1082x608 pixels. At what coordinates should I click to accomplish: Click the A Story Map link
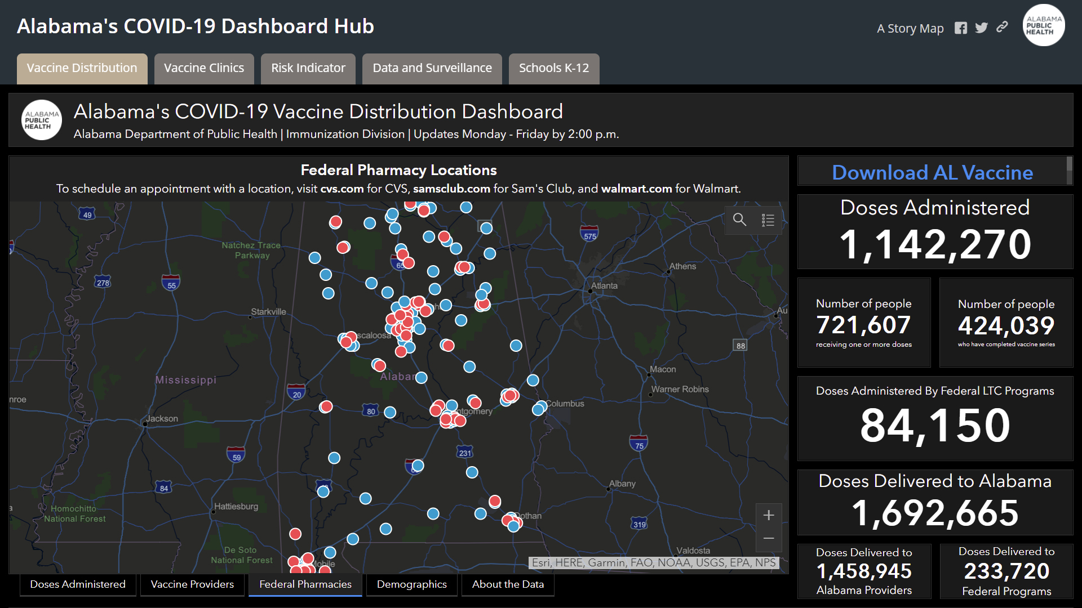coord(910,28)
